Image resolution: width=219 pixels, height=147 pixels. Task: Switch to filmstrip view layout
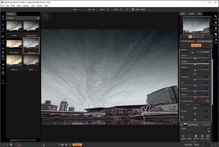click(x=20, y=145)
